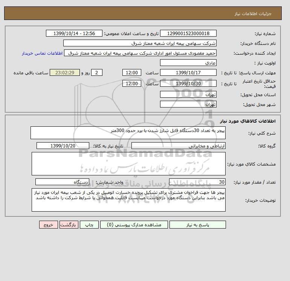Click the تاریخ و ساعت اعلان عمومی label
This screenshot has height=281, width=290.
[131, 34]
